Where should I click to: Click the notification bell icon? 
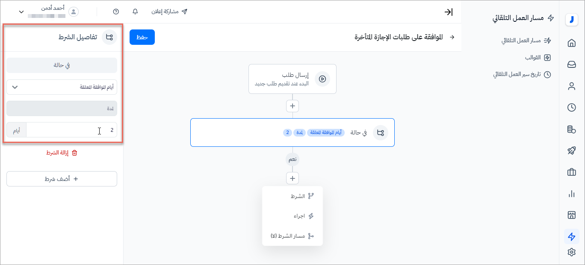tap(135, 12)
